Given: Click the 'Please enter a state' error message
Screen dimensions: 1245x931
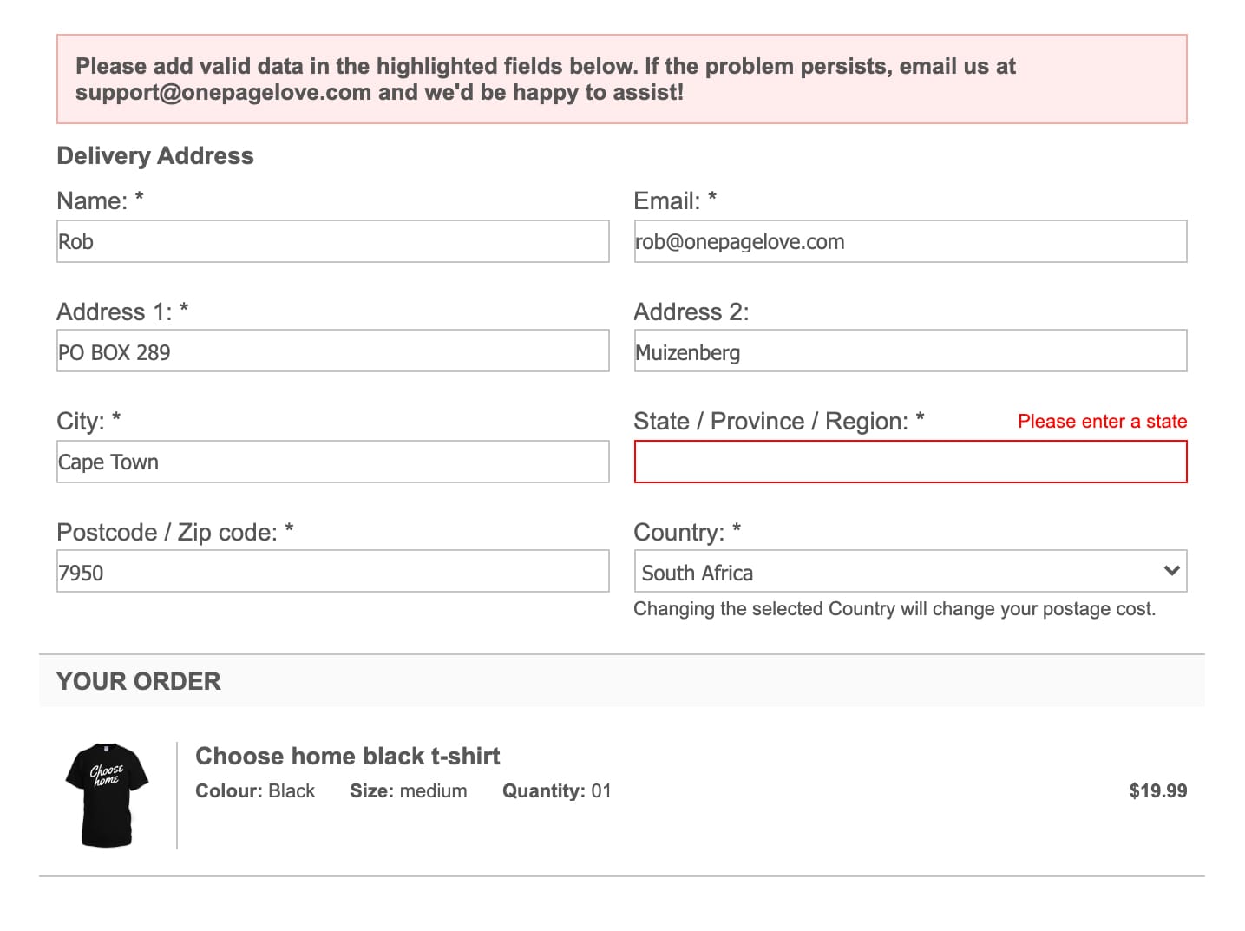Looking at the screenshot, I should 1101,422.
